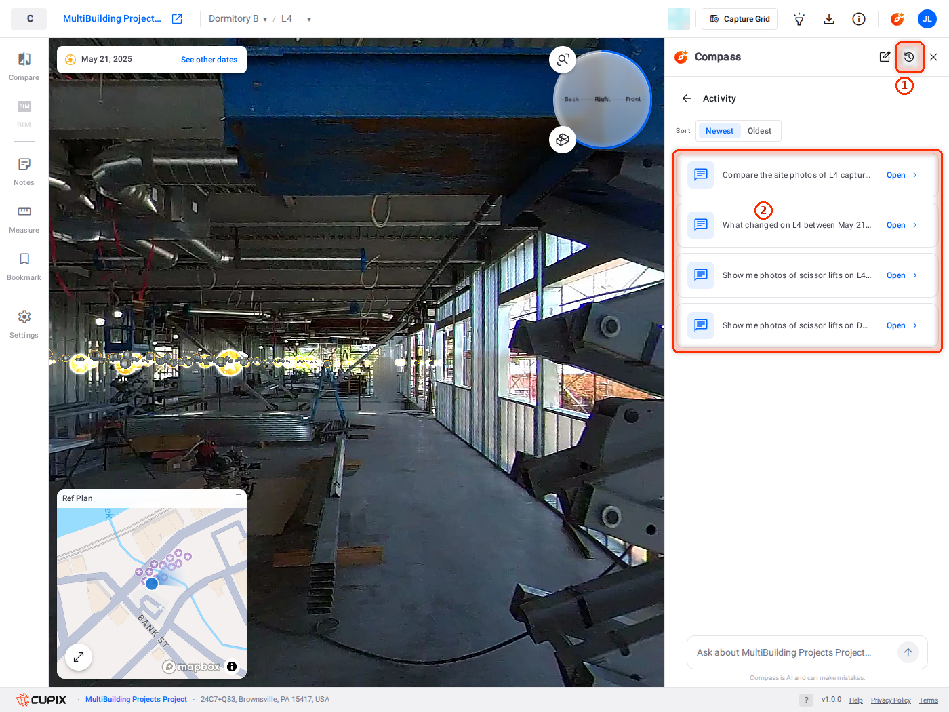Open the L4 level dropdown arrow
Image resolution: width=949 pixels, height=712 pixels.
coord(309,19)
